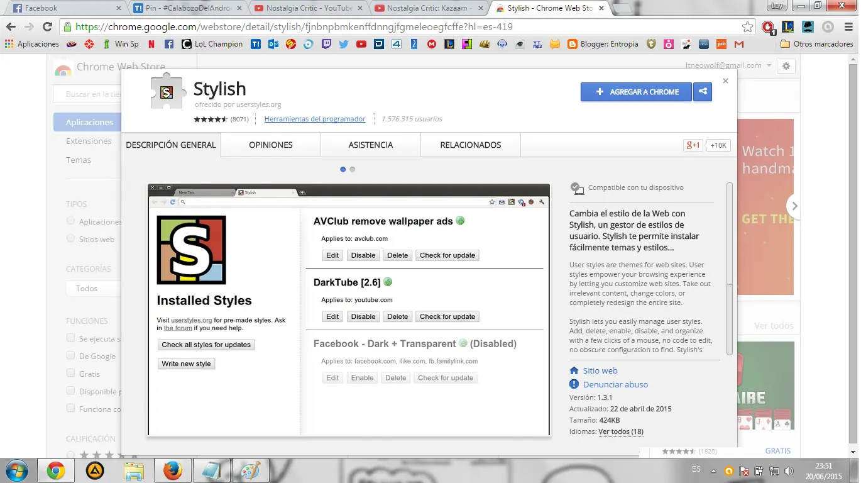Open Herramientas del programador link
This screenshot has height=483, width=861.
coord(315,119)
